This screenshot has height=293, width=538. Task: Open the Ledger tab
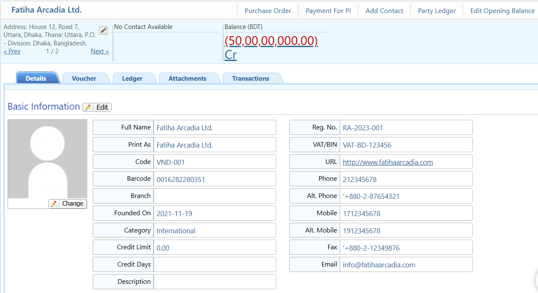click(x=132, y=78)
